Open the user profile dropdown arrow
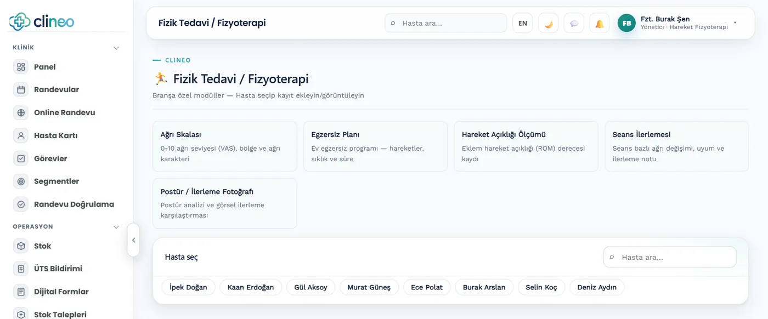The image size is (768, 319). click(x=735, y=23)
